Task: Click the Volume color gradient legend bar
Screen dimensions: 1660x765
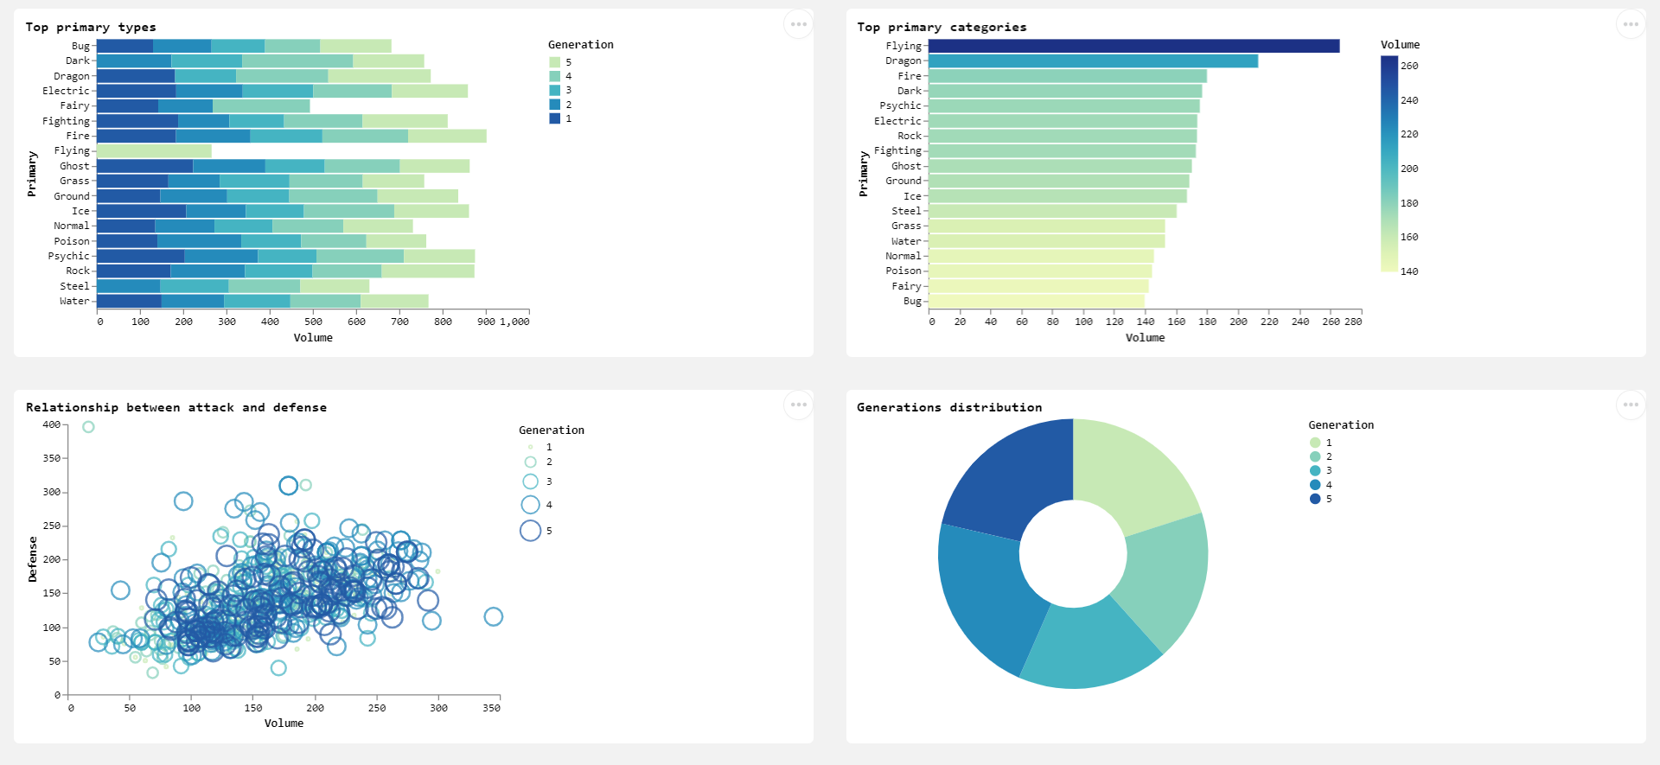Action: click(1389, 164)
